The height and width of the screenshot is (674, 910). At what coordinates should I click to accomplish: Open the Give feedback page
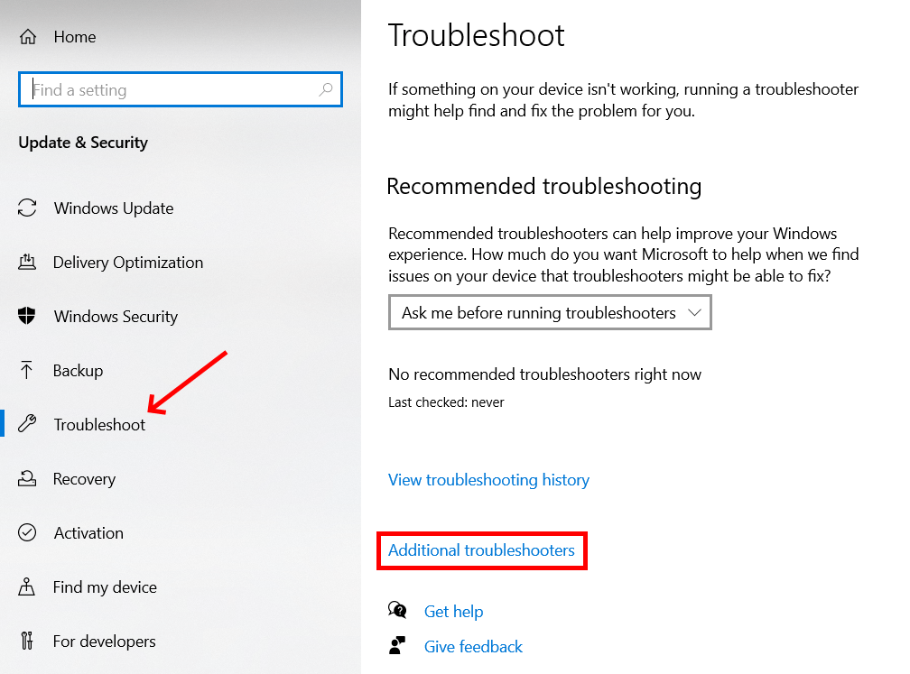pyautogui.click(x=473, y=646)
